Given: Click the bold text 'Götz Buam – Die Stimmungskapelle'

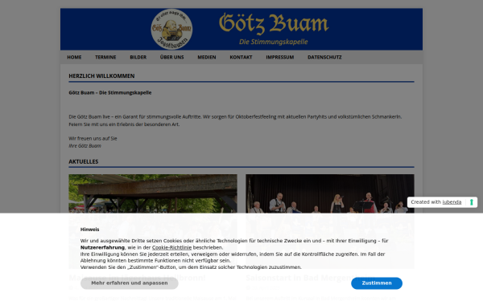Looking at the screenshot, I should click(x=110, y=93).
